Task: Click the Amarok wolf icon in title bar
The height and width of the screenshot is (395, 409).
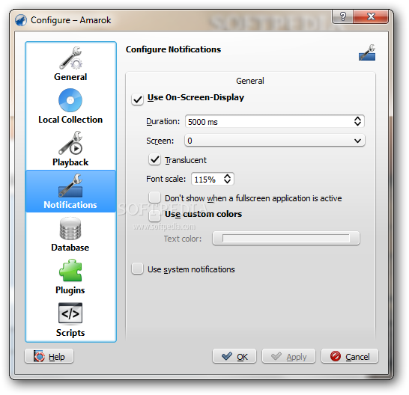Action: [x=21, y=20]
